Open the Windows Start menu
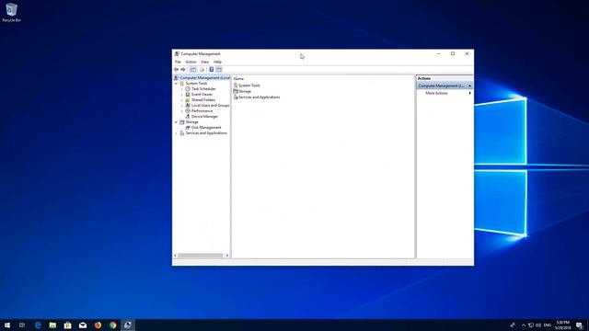The height and width of the screenshot is (331, 589). tap(7, 325)
